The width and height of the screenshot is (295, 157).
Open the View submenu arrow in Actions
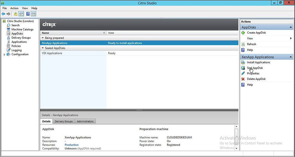291,38
